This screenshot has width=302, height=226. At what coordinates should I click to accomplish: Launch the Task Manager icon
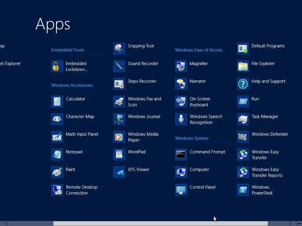click(243, 119)
